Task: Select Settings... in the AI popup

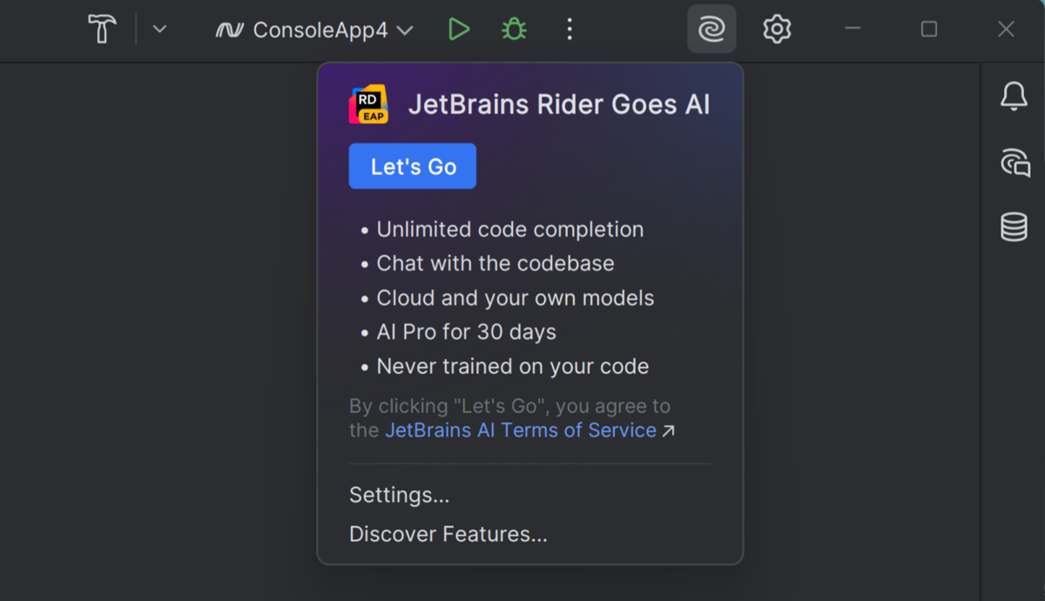Action: [x=399, y=496]
